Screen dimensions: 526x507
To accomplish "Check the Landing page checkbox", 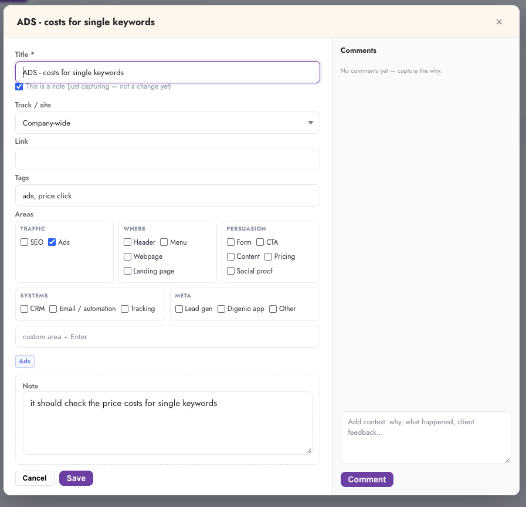I will pyautogui.click(x=127, y=271).
